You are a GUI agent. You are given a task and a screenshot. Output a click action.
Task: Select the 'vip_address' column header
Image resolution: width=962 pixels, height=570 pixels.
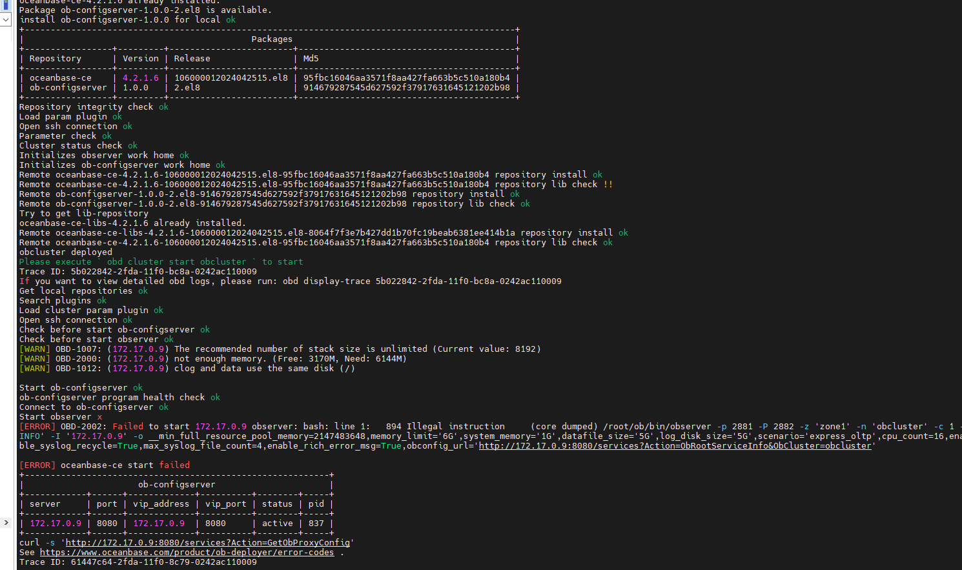click(x=161, y=504)
